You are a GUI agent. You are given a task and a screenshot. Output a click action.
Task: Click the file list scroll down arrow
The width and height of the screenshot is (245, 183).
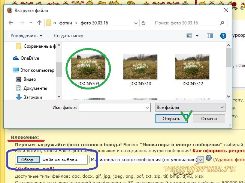tap(229, 97)
